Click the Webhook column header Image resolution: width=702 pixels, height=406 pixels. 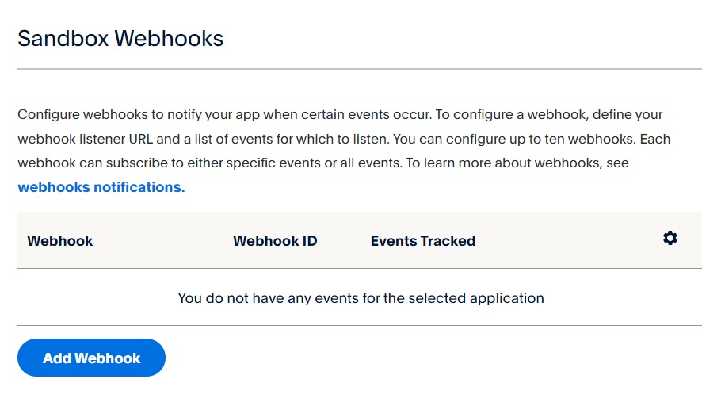point(60,240)
